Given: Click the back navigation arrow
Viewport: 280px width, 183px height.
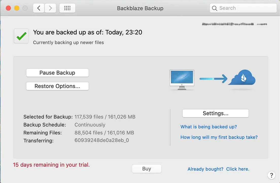Looking at the screenshot, I should point(38,8).
